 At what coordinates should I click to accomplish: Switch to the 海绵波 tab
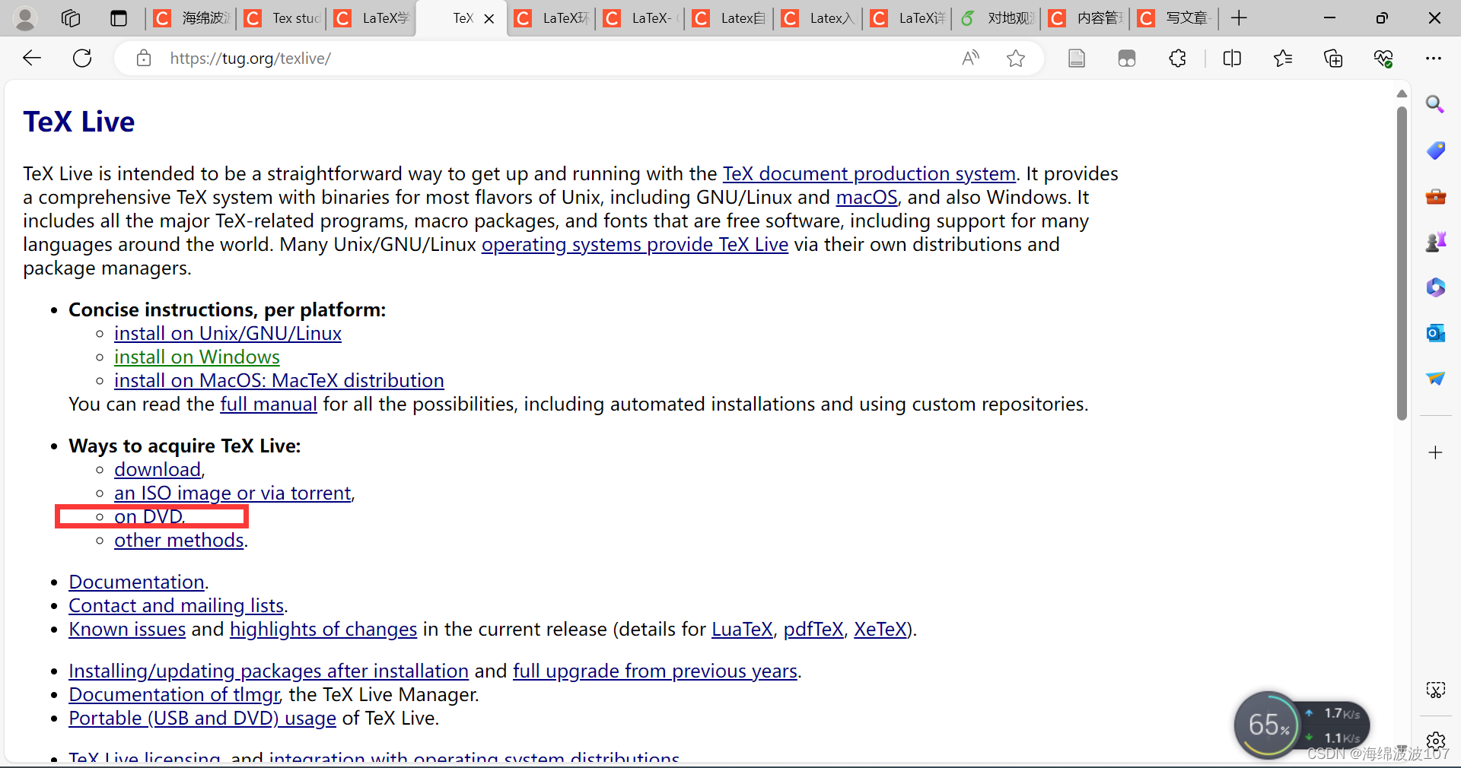[x=191, y=18]
